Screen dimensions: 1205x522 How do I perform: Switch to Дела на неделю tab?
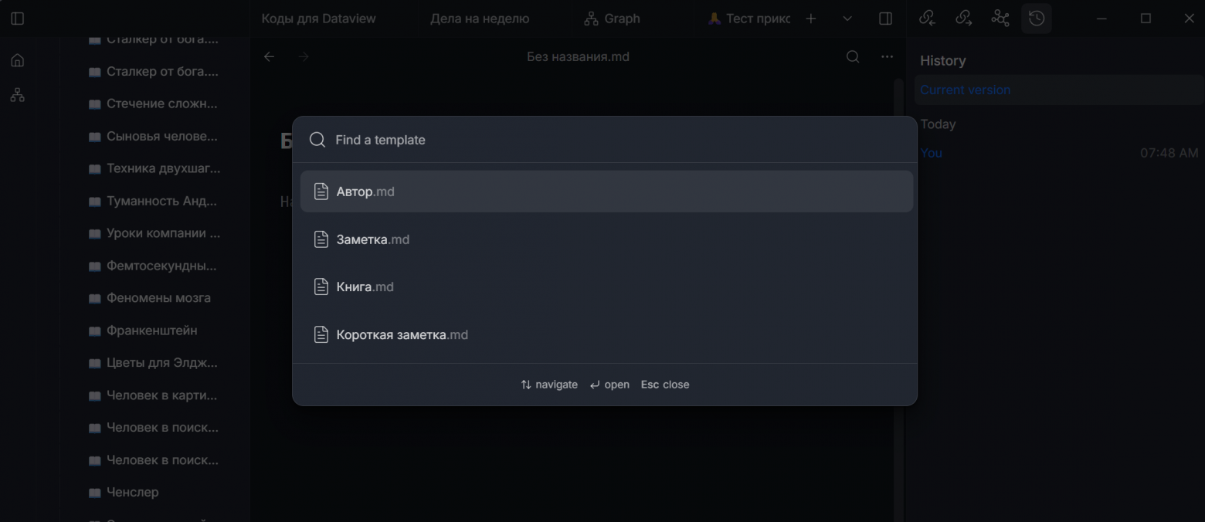[x=480, y=19]
